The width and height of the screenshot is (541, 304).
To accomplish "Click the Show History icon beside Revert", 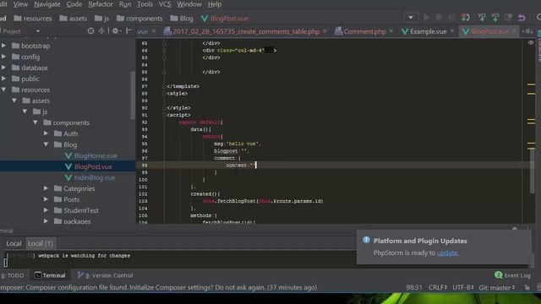I will 509,17.
